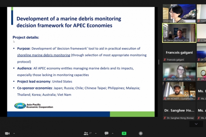Image resolution: width=206 pixels, height=137 pixels.
Task: Show next participants page with down chevron
Action: [196, 124]
